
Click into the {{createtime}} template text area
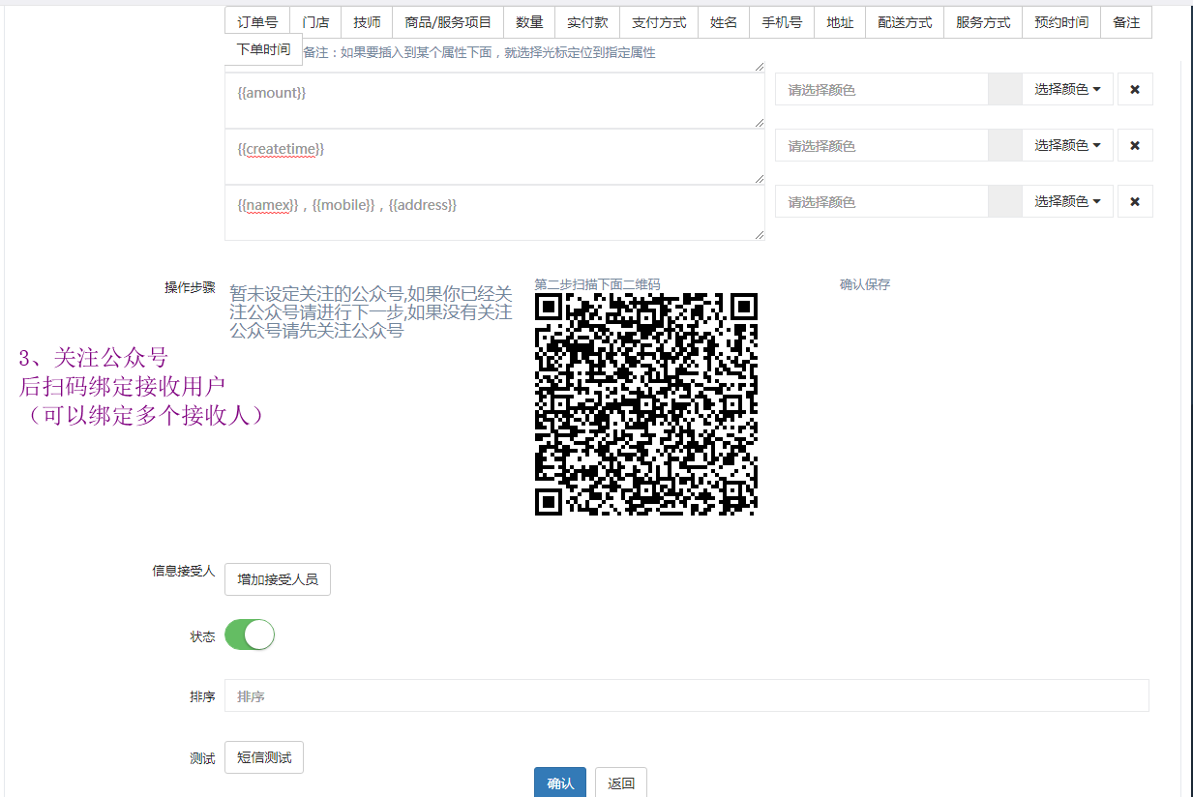click(494, 157)
